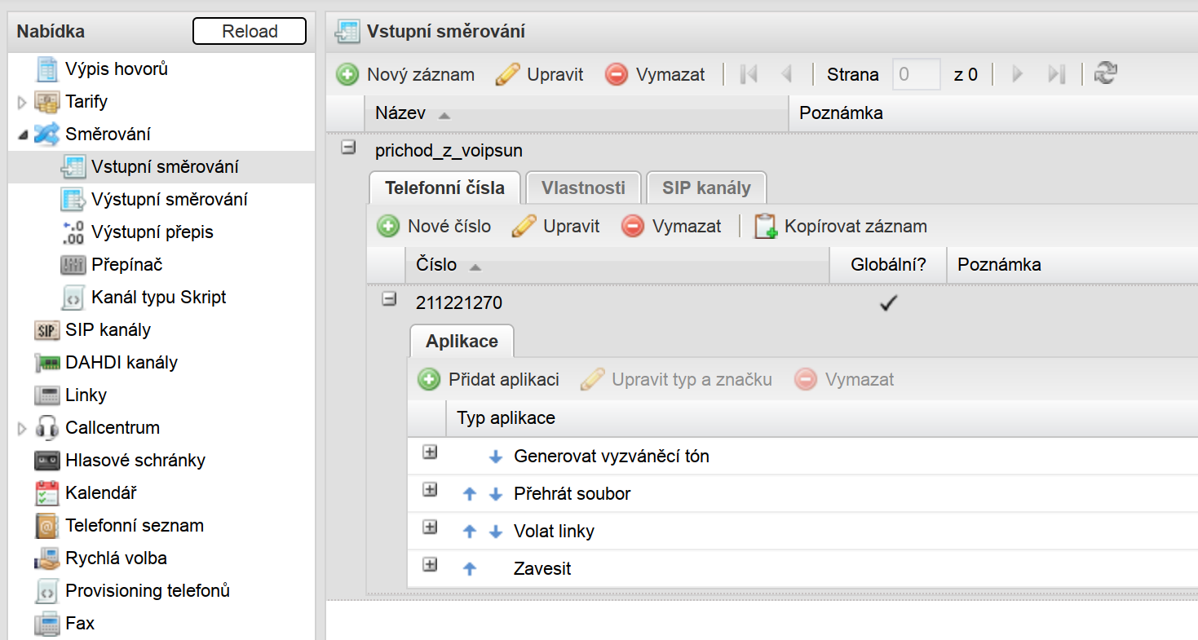
Task: Expand the Callcentrum tree node
Action: [x=22, y=428]
